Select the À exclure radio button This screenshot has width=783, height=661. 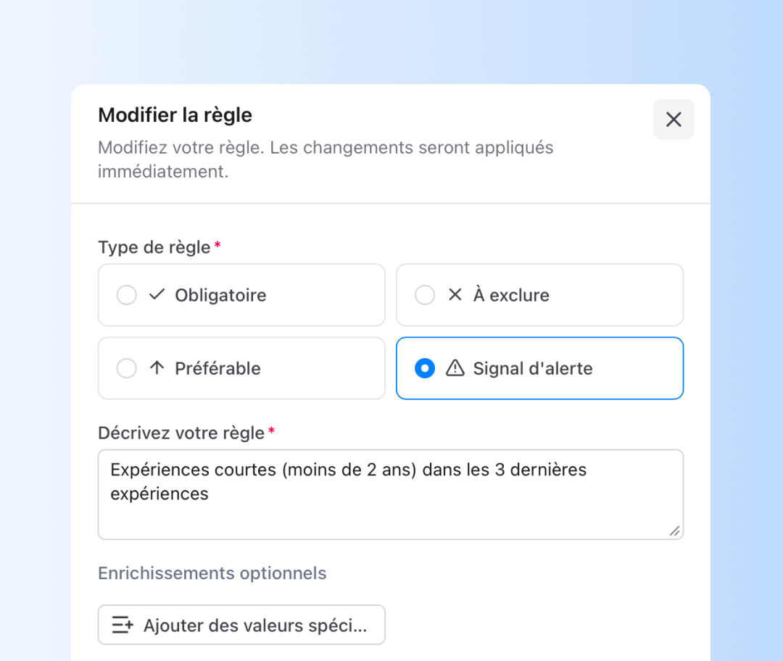pyautogui.click(x=425, y=295)
